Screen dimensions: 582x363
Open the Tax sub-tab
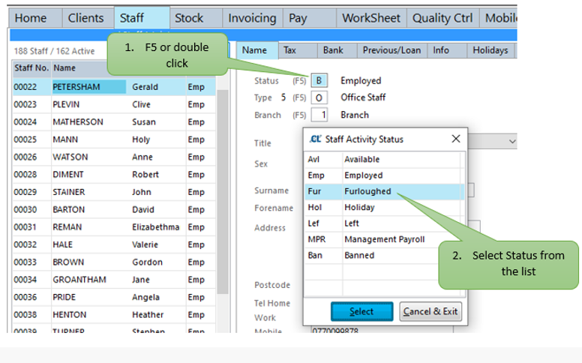pyautogui.click(x=289, y=50)
